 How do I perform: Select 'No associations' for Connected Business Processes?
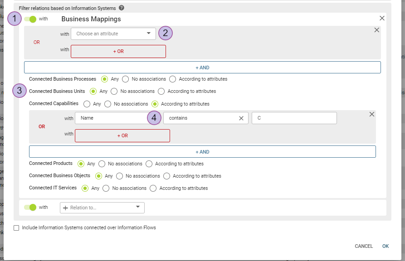coord(126,79)
